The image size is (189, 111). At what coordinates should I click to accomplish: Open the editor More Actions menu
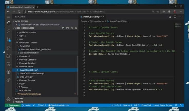pos(180,17)
